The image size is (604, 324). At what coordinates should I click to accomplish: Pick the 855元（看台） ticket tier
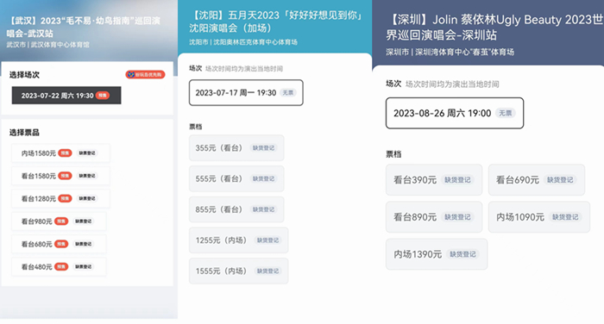[236, 209]
